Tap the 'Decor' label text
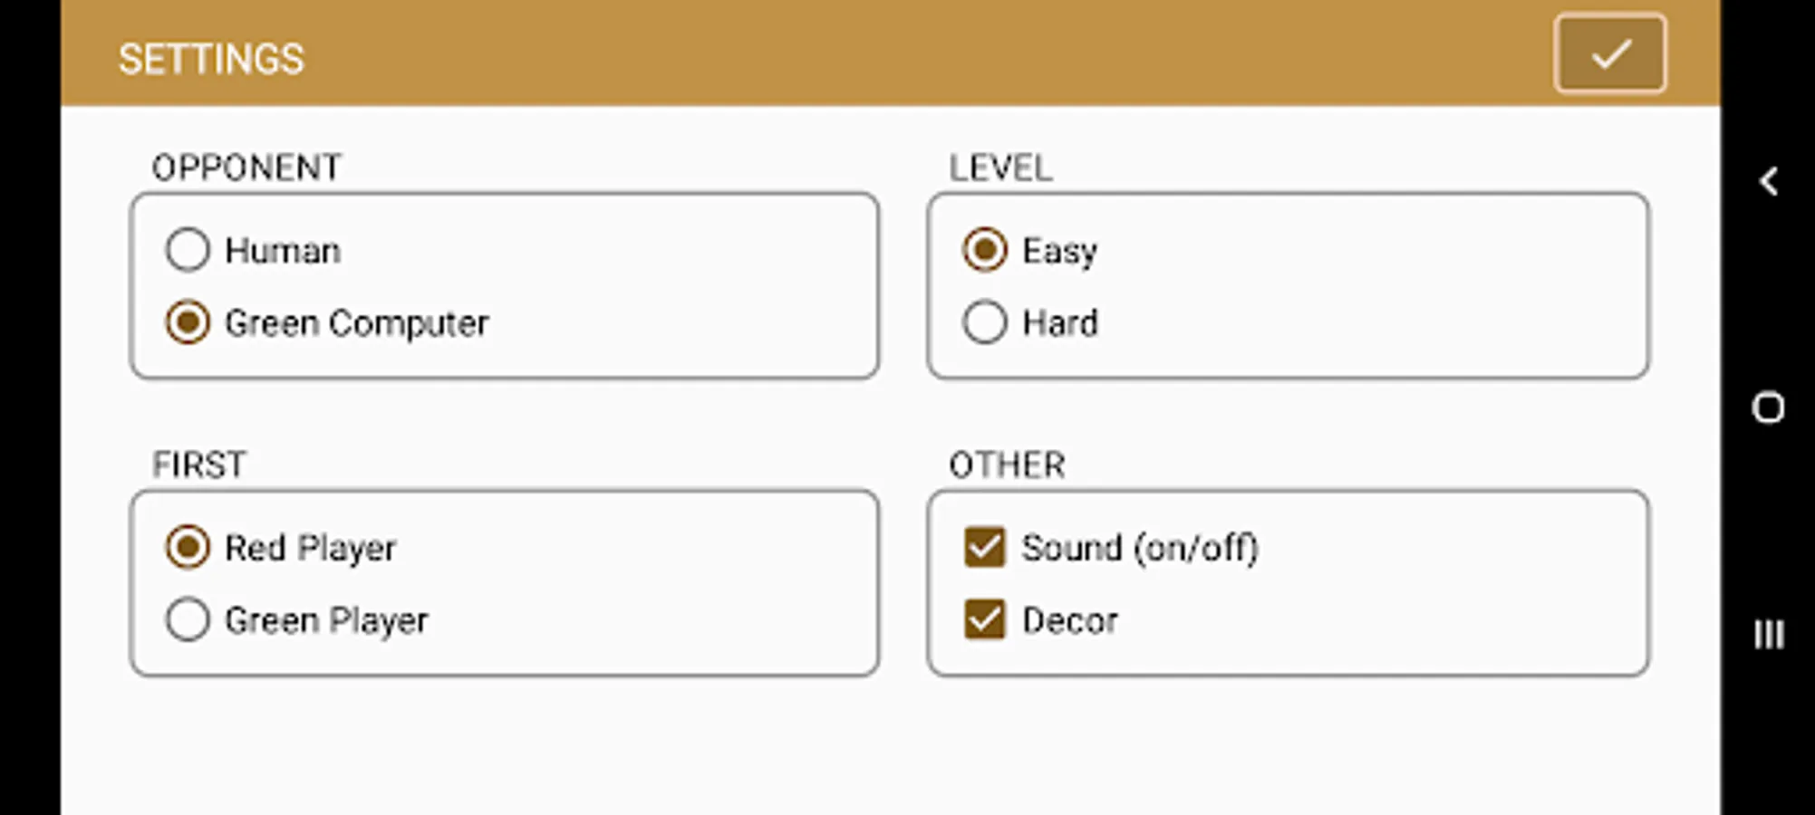Image resolution: width=1815 pixels, height=815 pixels. pos(1069,621)
